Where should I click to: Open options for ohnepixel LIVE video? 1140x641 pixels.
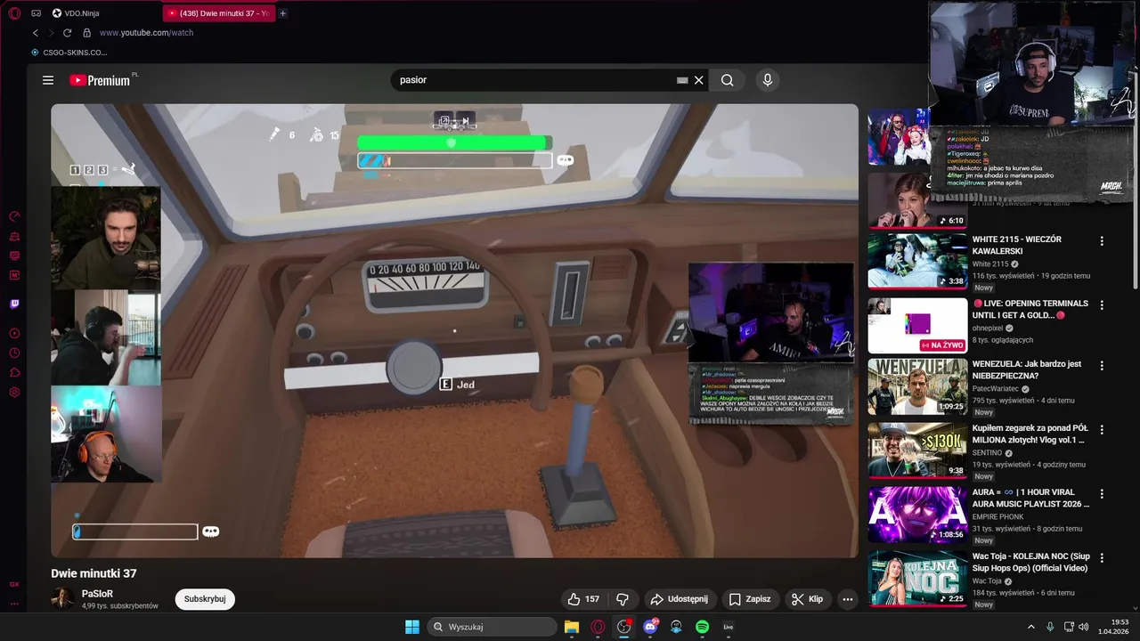1102,305
